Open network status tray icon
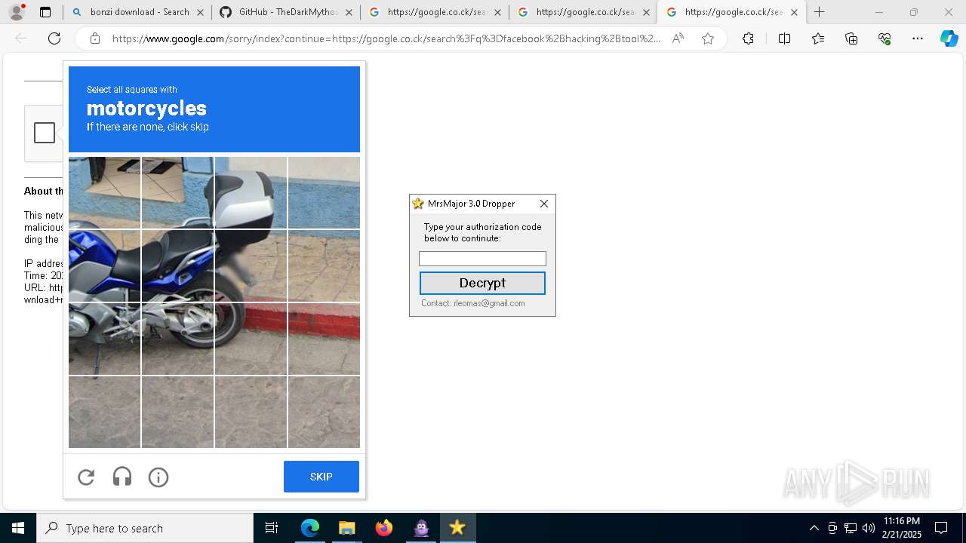The height and width of the screenshot is (543, 966). pos(851,528)
